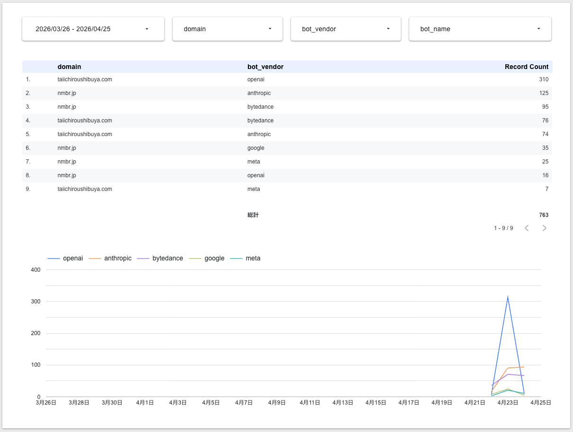Select row 9 taiichiroushibuya.com meta
Image resolution: width=573 pixels, height=432 pixels.
(x=85, y=189)
